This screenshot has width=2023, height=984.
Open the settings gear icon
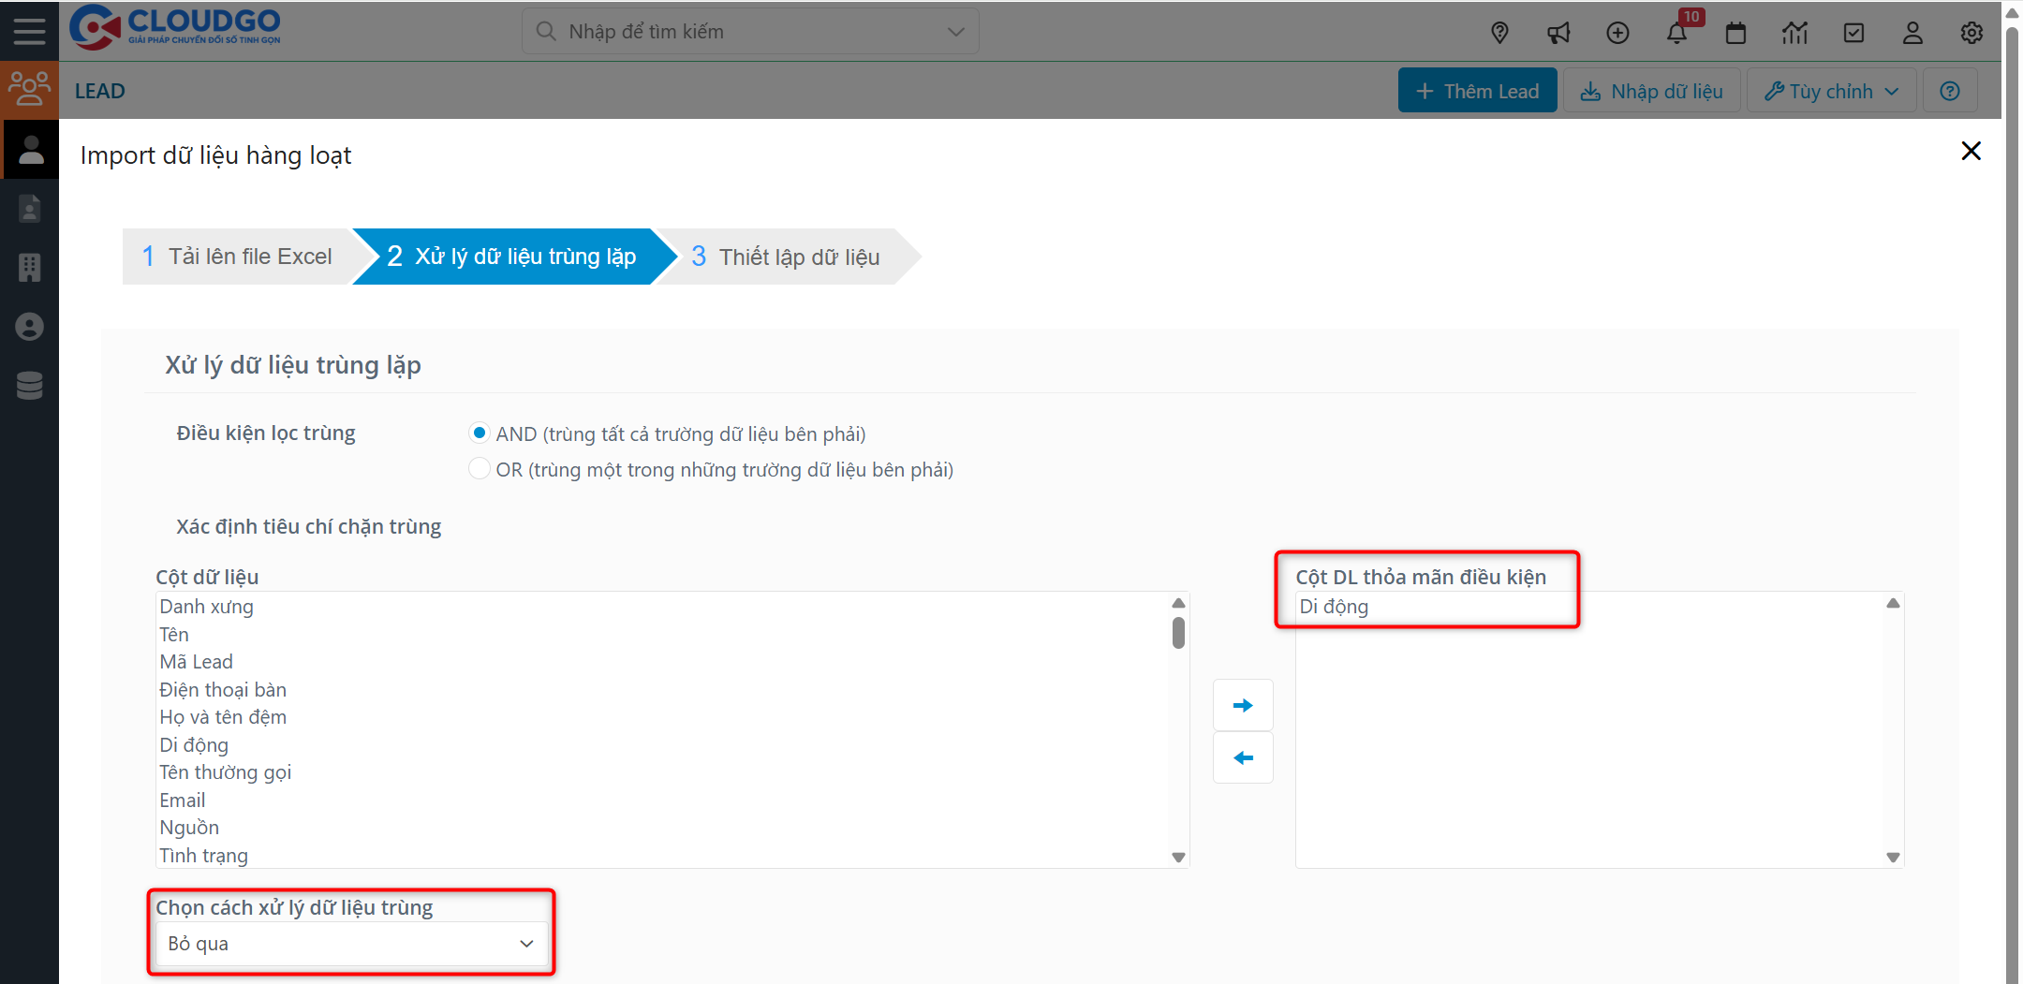point(1971,32)
